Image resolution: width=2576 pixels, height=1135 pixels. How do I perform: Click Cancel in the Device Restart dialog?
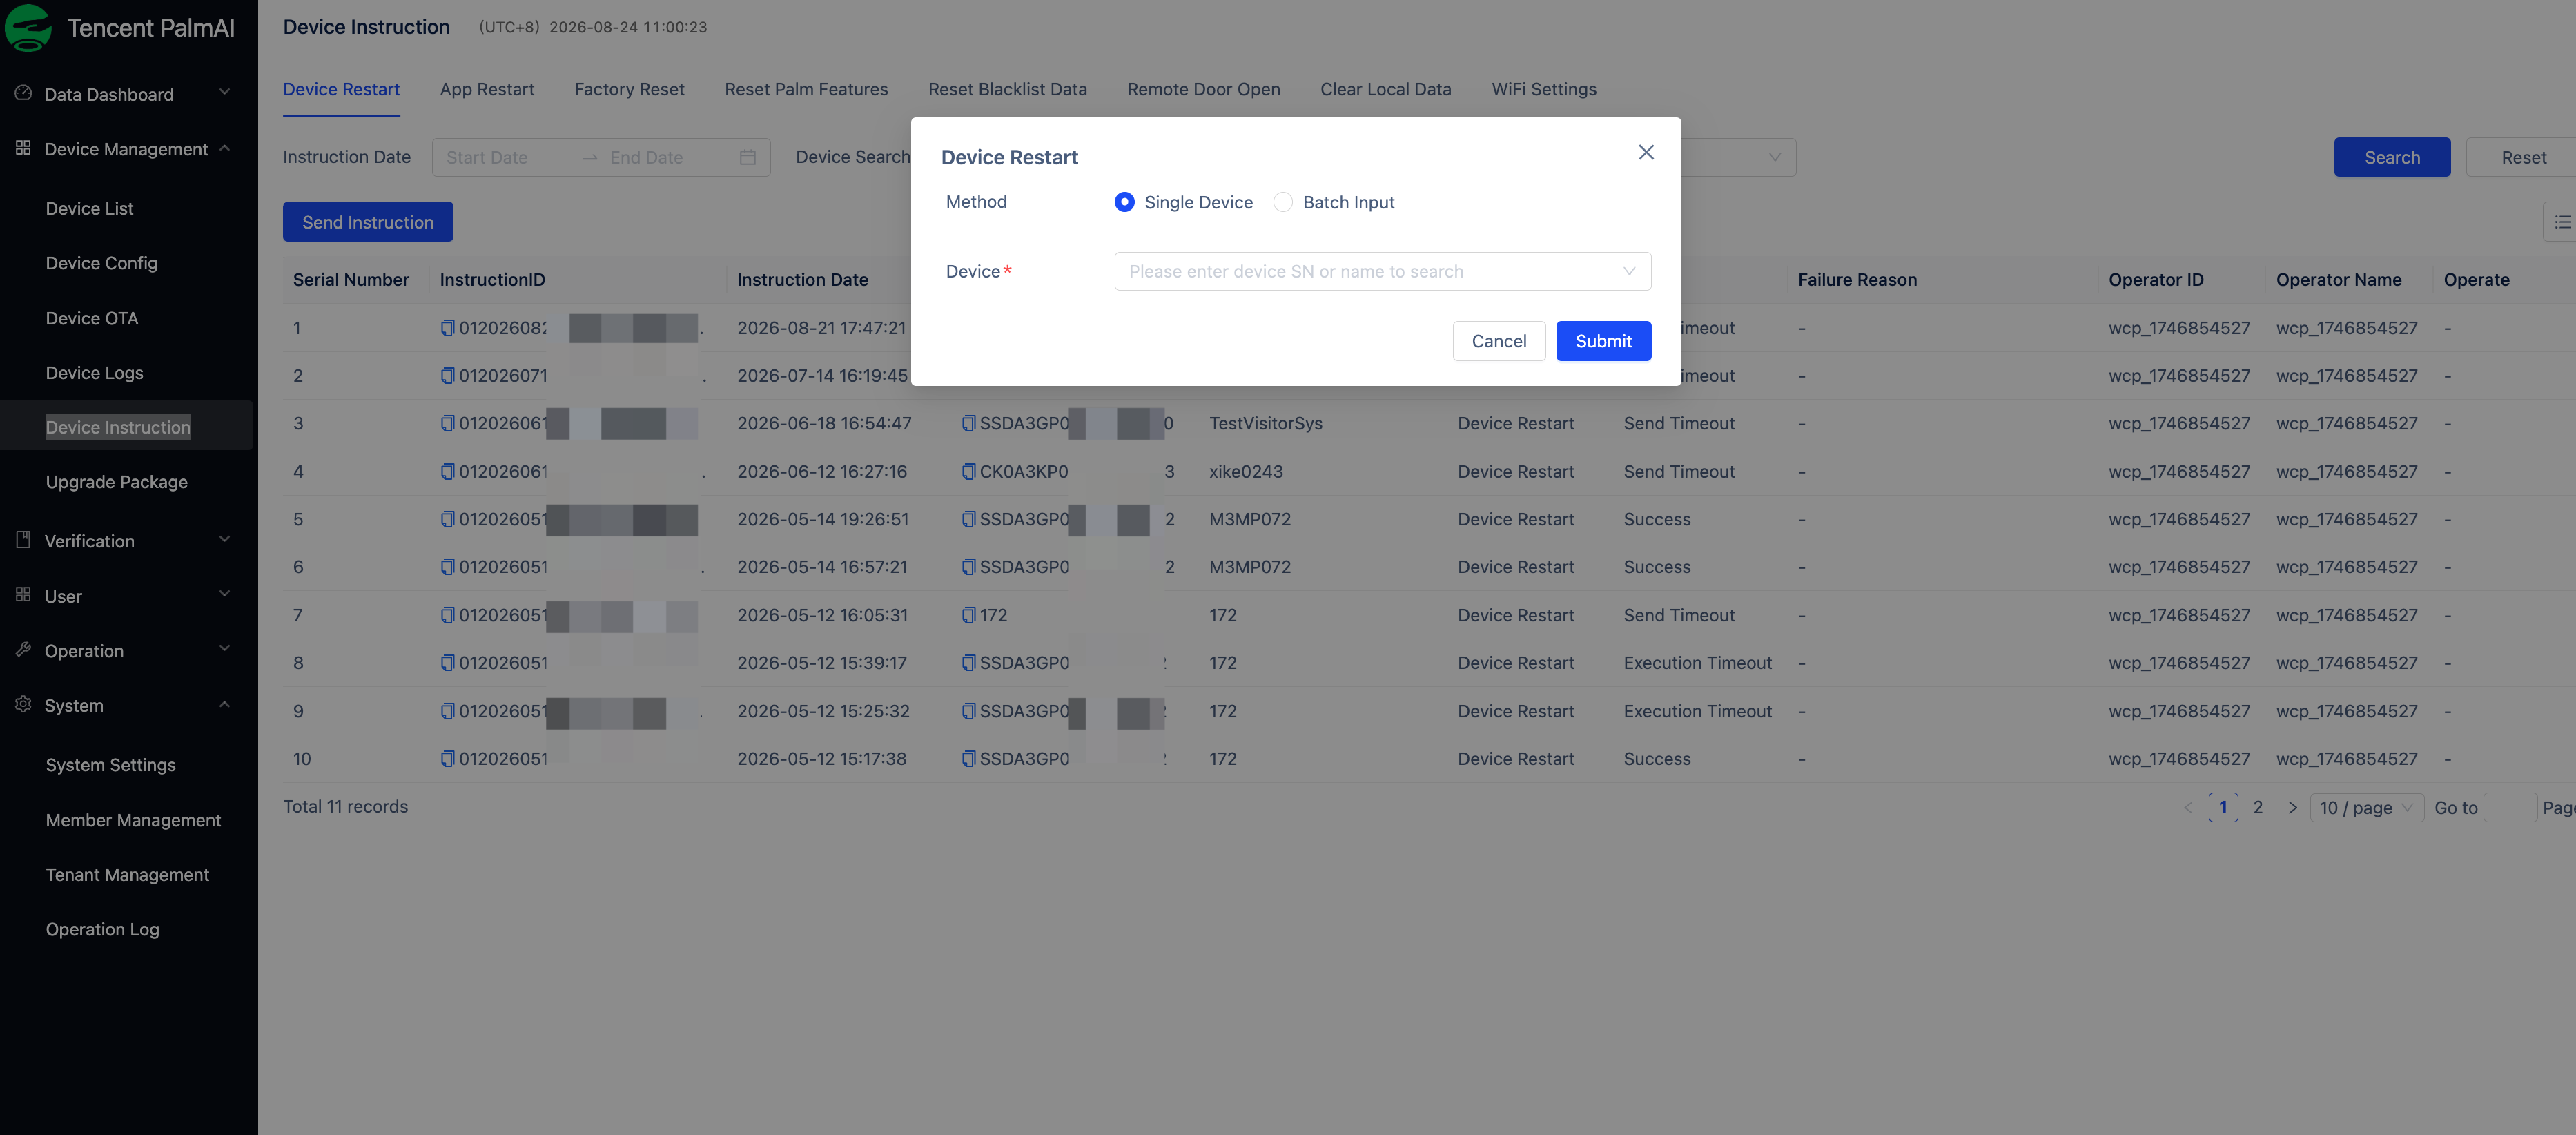(1498, 341)
